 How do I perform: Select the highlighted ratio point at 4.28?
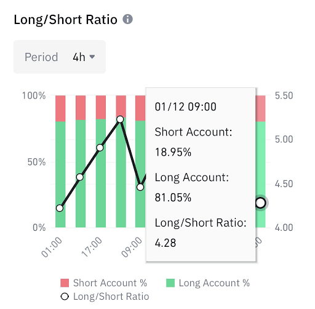(260, 203)
